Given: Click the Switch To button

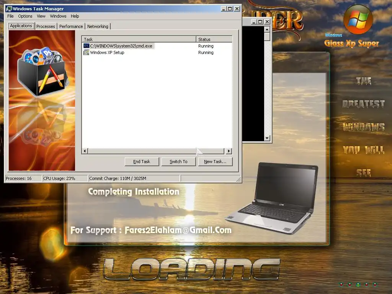Looking at the screenshot, I should pyautogui.click(x=178, y=162).
